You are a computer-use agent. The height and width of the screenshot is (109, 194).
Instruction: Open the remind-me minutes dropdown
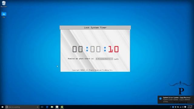click(104, 59)
